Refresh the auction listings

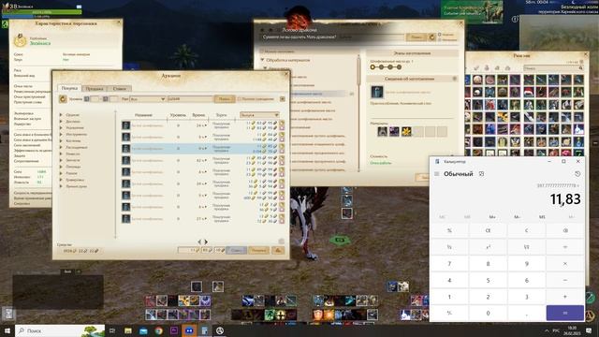point(63,99)
